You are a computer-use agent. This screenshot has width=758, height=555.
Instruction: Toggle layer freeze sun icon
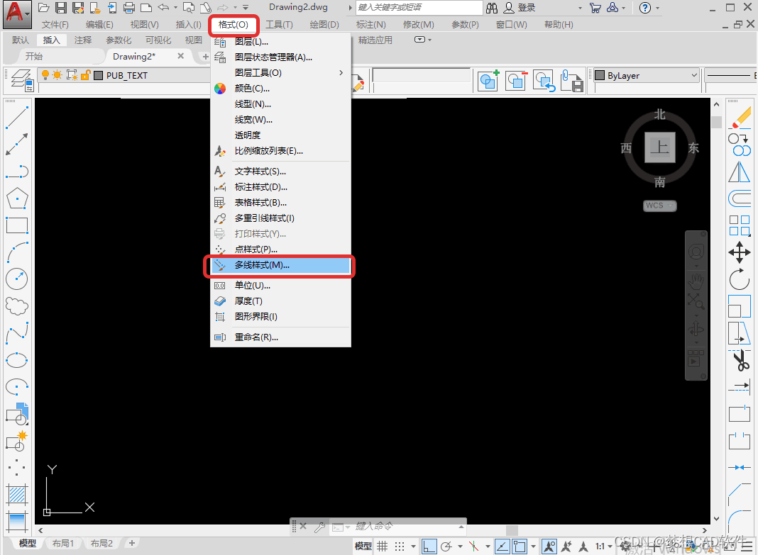(x=57, y=75)
